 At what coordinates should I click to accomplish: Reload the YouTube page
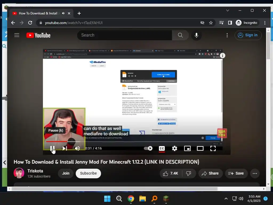point(30,23)
